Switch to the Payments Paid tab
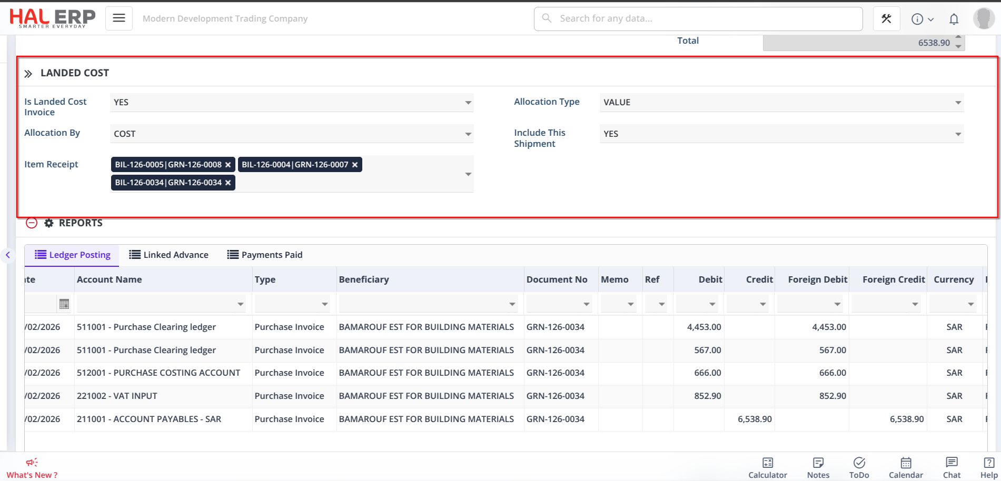Image resolution: width=1001 pixels, height=481 pixels. (265, 255)
